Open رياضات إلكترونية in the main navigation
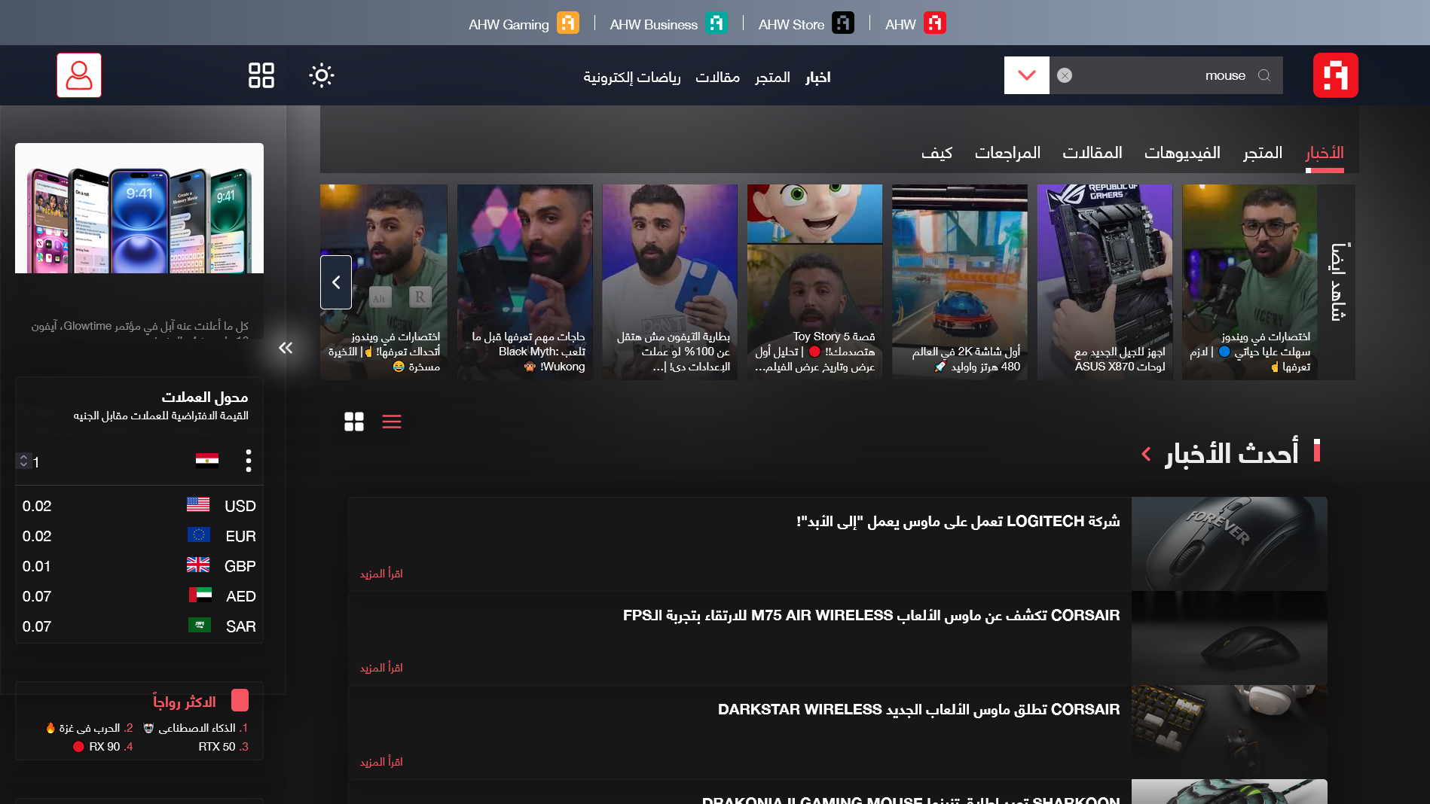 (632, 78)
